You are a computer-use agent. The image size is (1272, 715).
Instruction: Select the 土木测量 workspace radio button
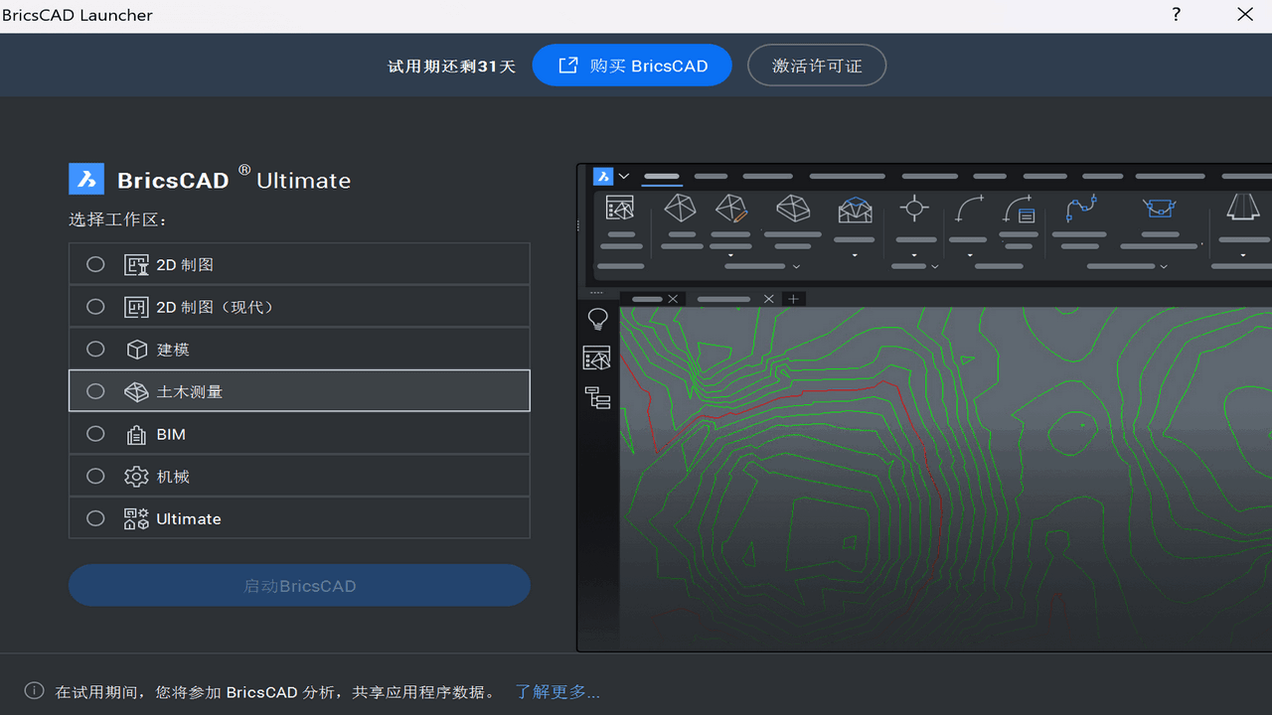(x=95, y=390)
